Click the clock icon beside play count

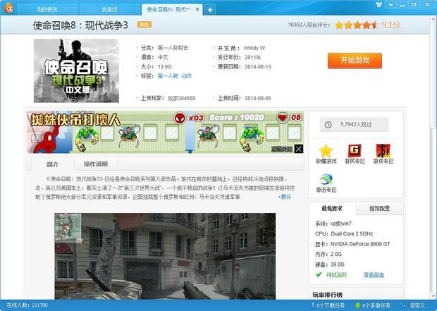pos(328,125)
